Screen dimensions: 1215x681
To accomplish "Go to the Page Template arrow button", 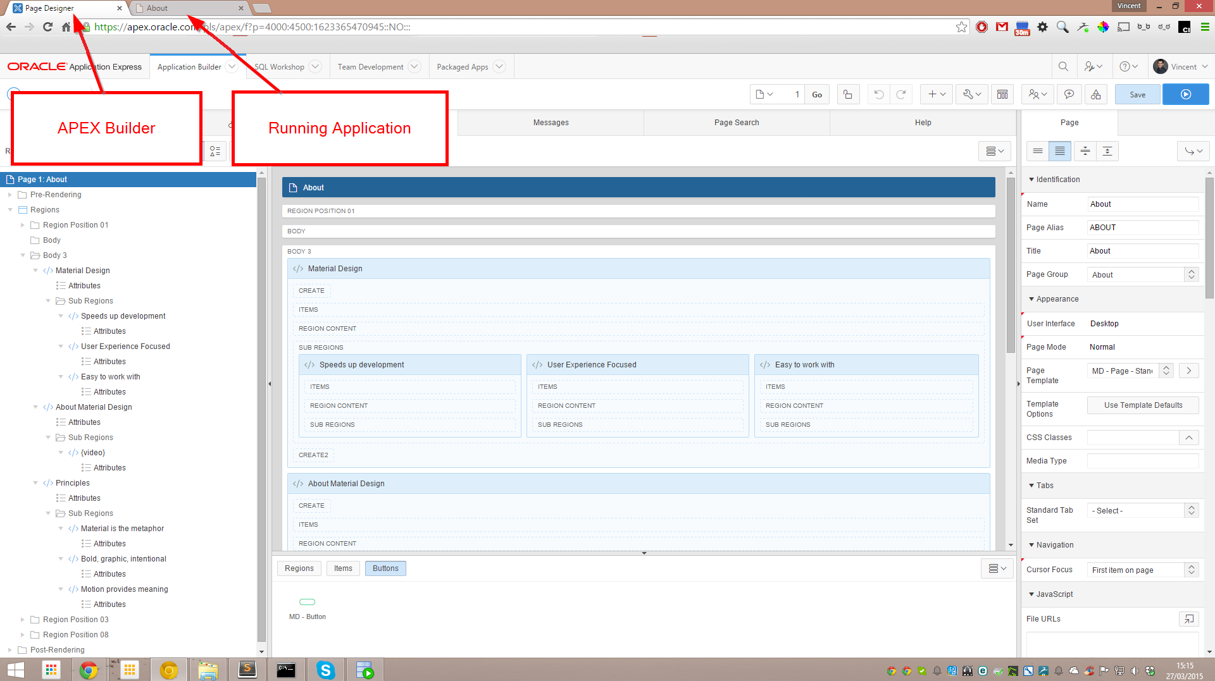I will click(1189, 371).
